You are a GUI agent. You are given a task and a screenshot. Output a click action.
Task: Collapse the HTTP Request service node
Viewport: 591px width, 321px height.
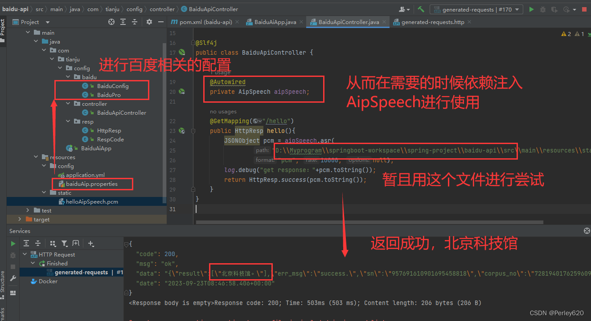pos(25,254)
